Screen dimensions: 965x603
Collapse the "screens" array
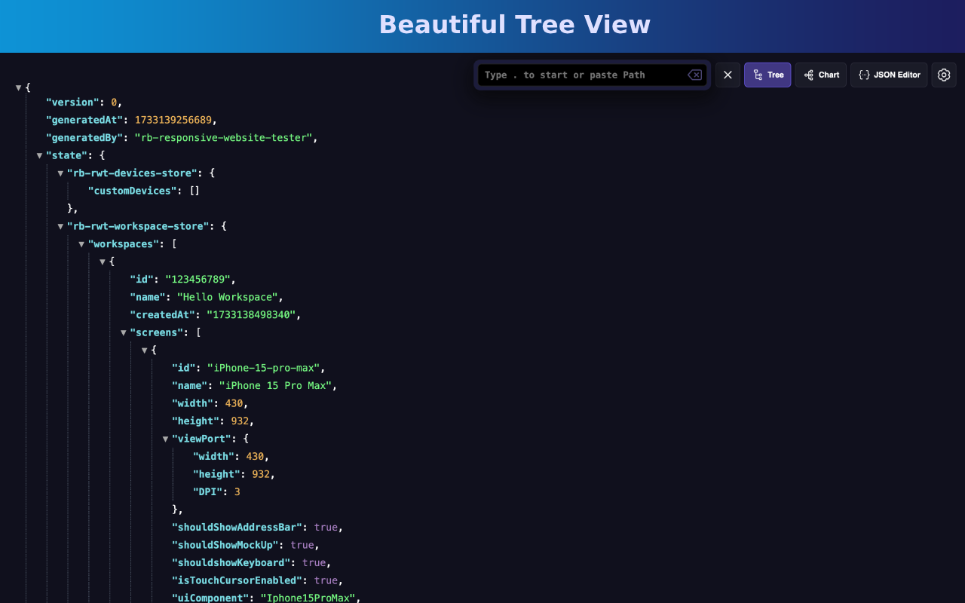click(124, 332)
